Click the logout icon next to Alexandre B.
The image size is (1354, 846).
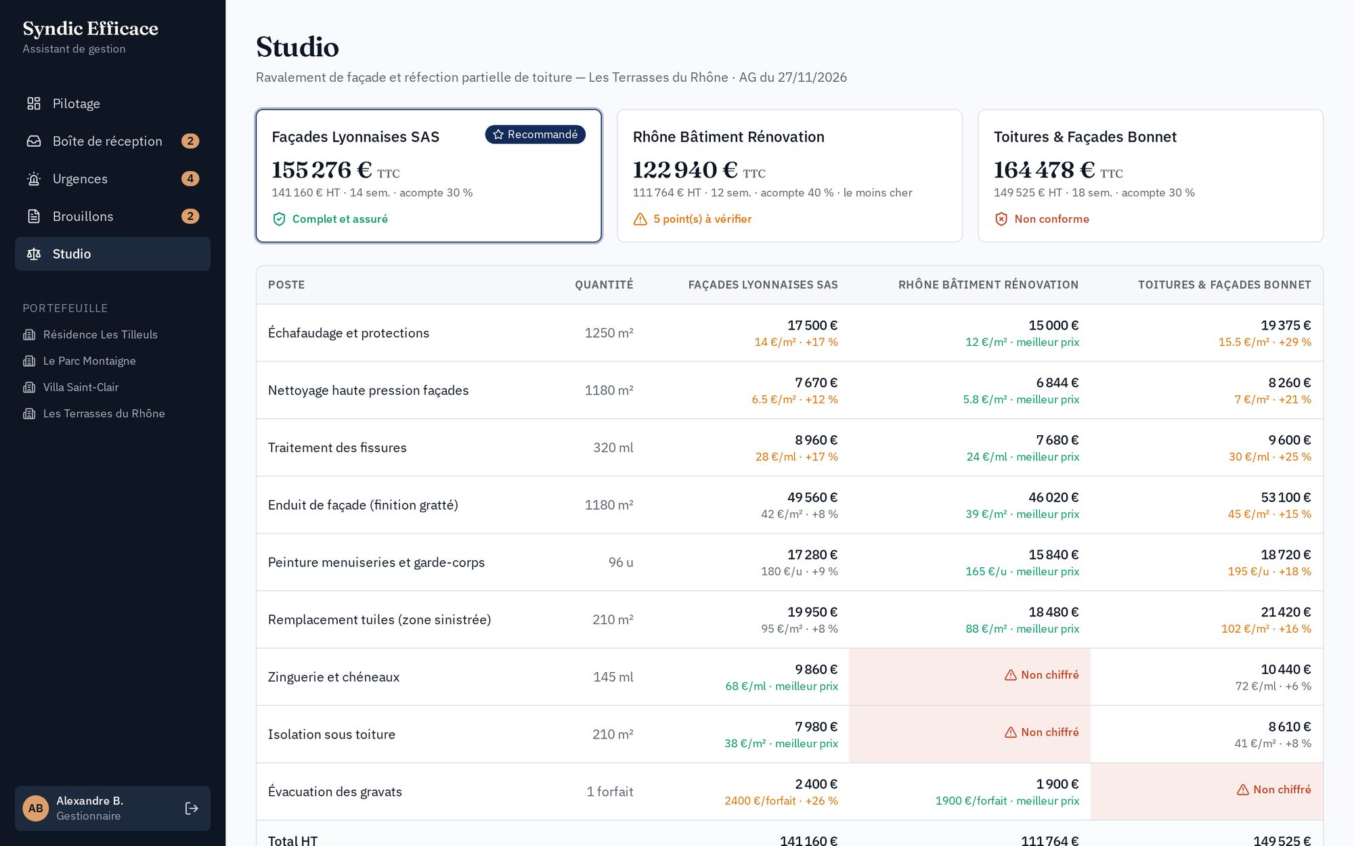[192, 808]
